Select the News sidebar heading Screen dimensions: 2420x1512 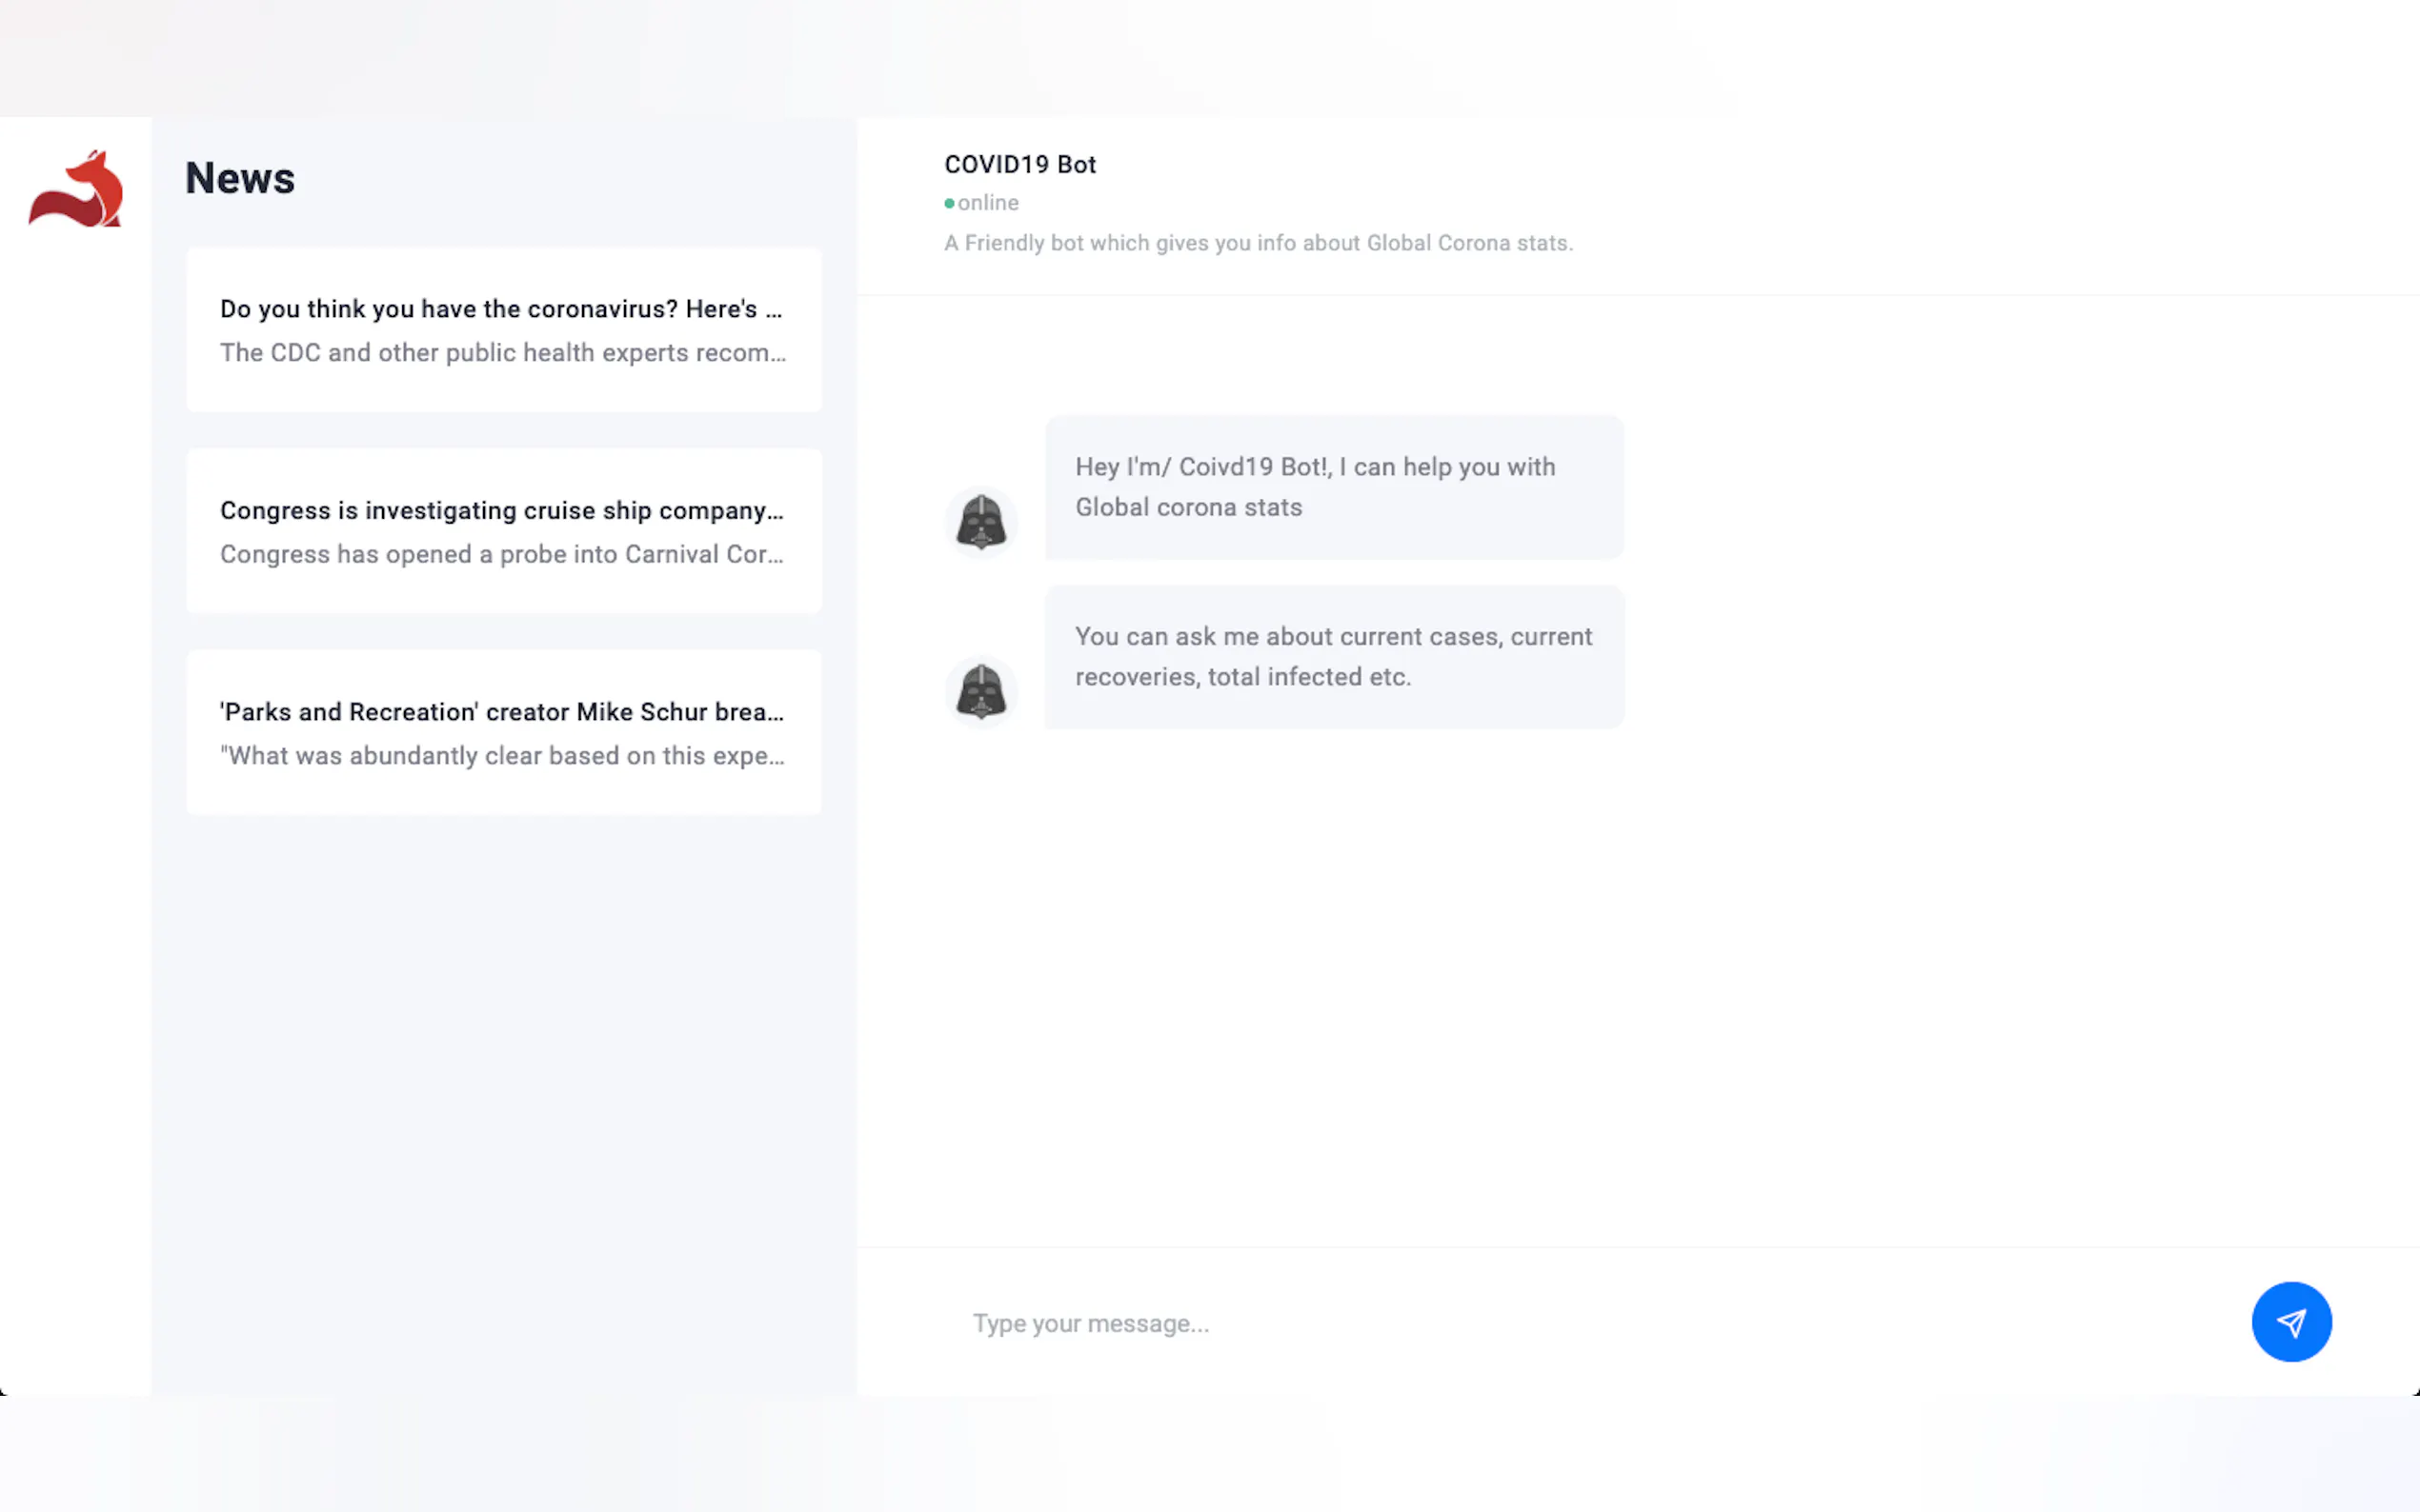(x=240, y=178)
